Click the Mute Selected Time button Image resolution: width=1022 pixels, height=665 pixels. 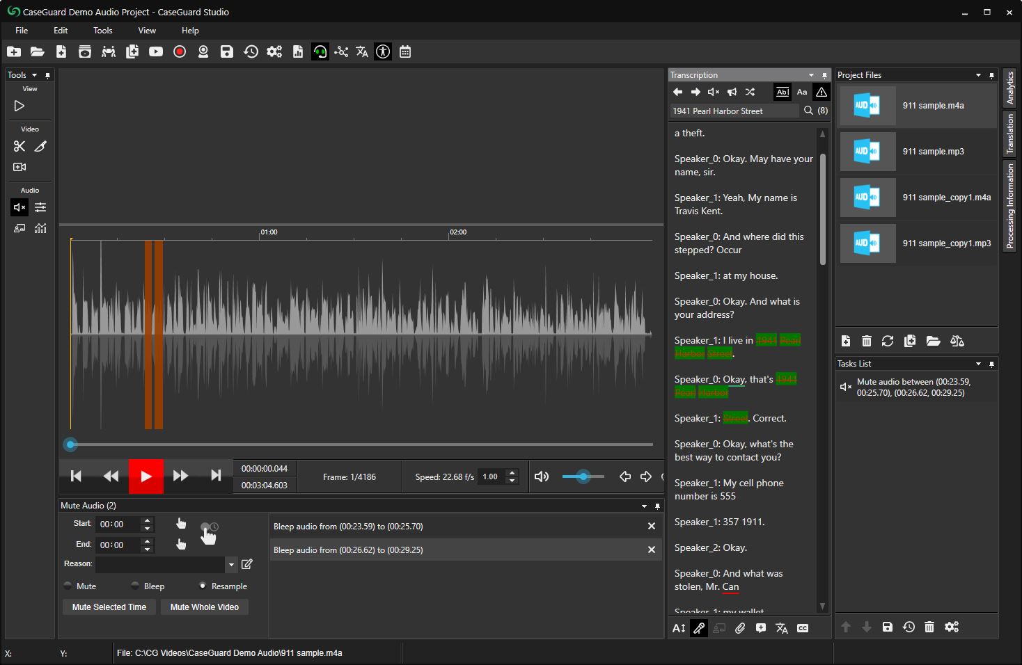(109, 607)
